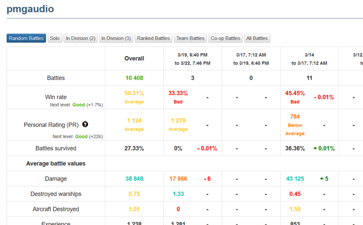The height and width of the screenshot is (225, 363).
Task: Switch to the Solo tab
Action: [55, 39]
